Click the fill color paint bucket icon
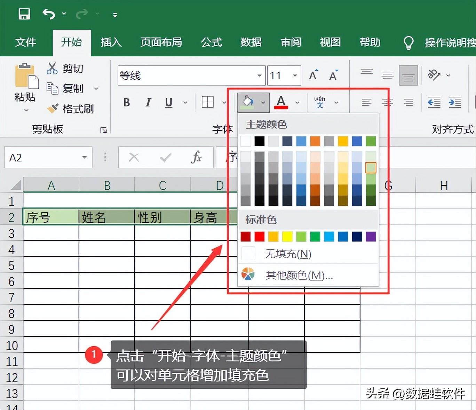The width and height of the screenshot is (476, 410). tap(248, 102)
